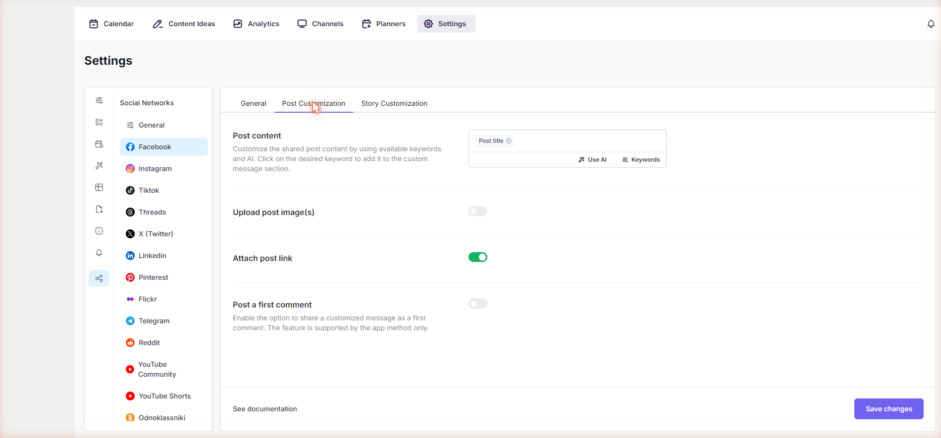Image resolution: width=941 pixels, height=438 pixels.
Task: Open the calendar-clock schedule icon in settings rail
Action: coord(99,144)
